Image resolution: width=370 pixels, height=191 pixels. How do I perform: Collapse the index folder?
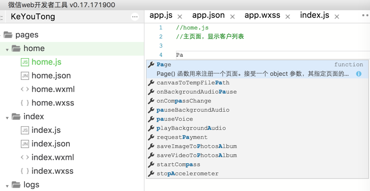pos(7,117)
